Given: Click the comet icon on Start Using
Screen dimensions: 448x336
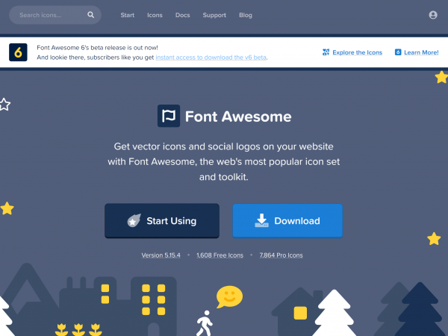Looking at the screenshot, I should pyautogui.click(x=134, y=220).
